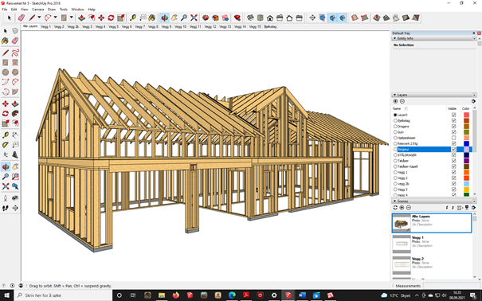Image resolution: width=482 pixels, height=301 pixels.
Task: Open Firefox from the taskbar
Action: (x=176, y=295)
